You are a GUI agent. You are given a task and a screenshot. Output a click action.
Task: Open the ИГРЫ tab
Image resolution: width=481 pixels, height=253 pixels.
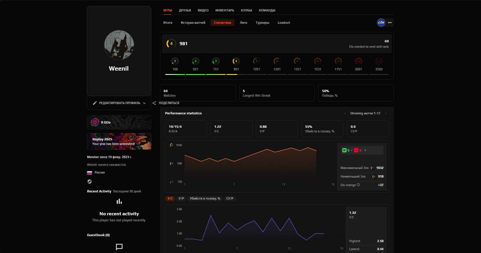click(168, 10)
